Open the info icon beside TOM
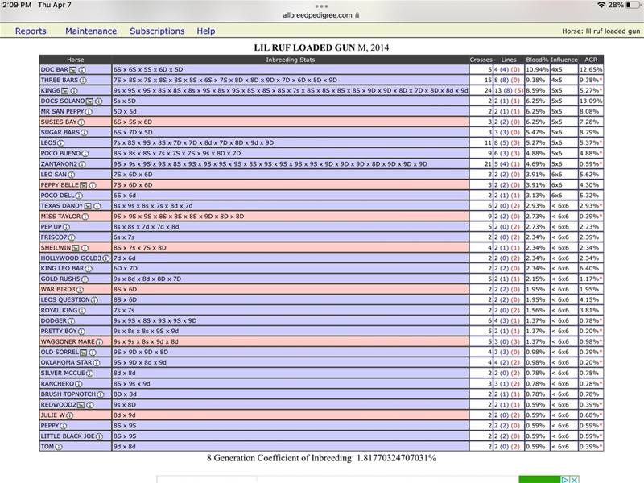The image size is (644, 483). 59,447
